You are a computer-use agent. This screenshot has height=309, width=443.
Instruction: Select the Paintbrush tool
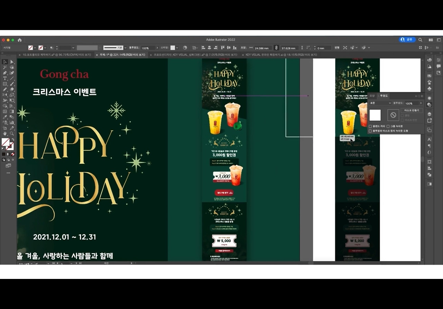click(x=12, y=84)
